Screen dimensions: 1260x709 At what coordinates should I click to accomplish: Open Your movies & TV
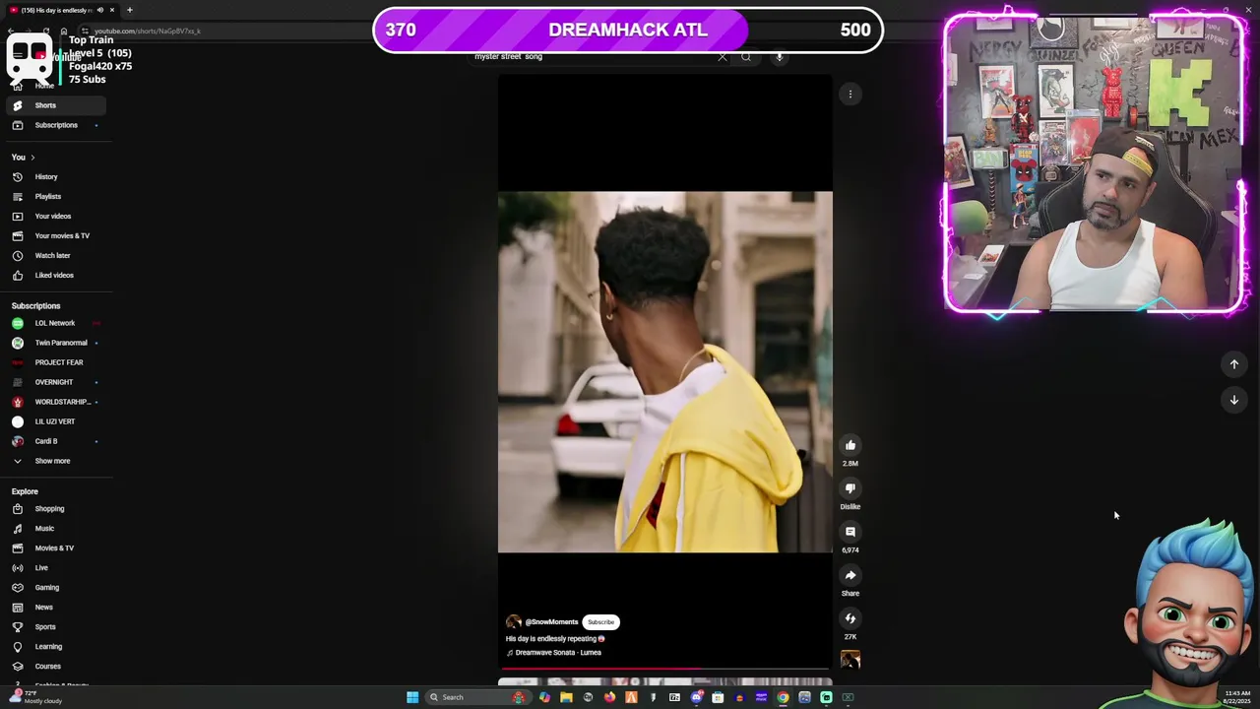coord(57,236)
